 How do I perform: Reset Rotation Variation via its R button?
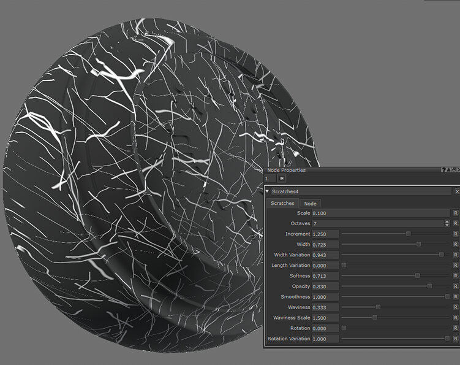coord(455,339)
